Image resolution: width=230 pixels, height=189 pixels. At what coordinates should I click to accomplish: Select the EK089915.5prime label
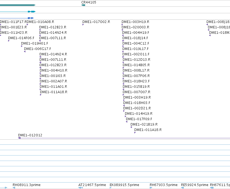124,185
